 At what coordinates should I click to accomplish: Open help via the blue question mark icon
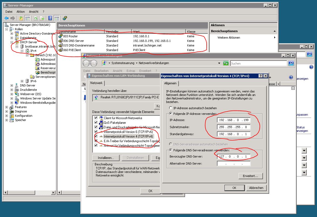50,18
